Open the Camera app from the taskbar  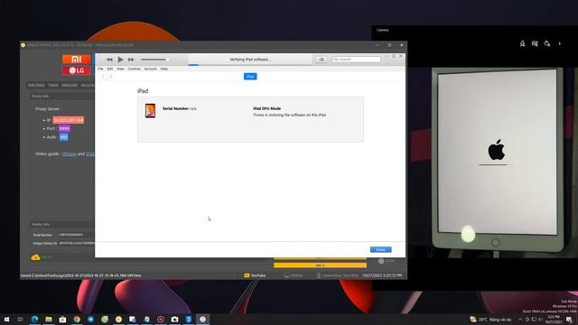tap(174, 319)
